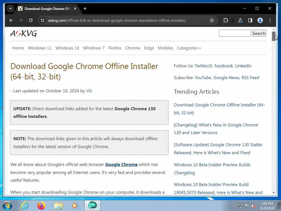281x211 pixels.
Task: Open the Windows Start button
Action: pyautogui.click(x=7, y=206)
